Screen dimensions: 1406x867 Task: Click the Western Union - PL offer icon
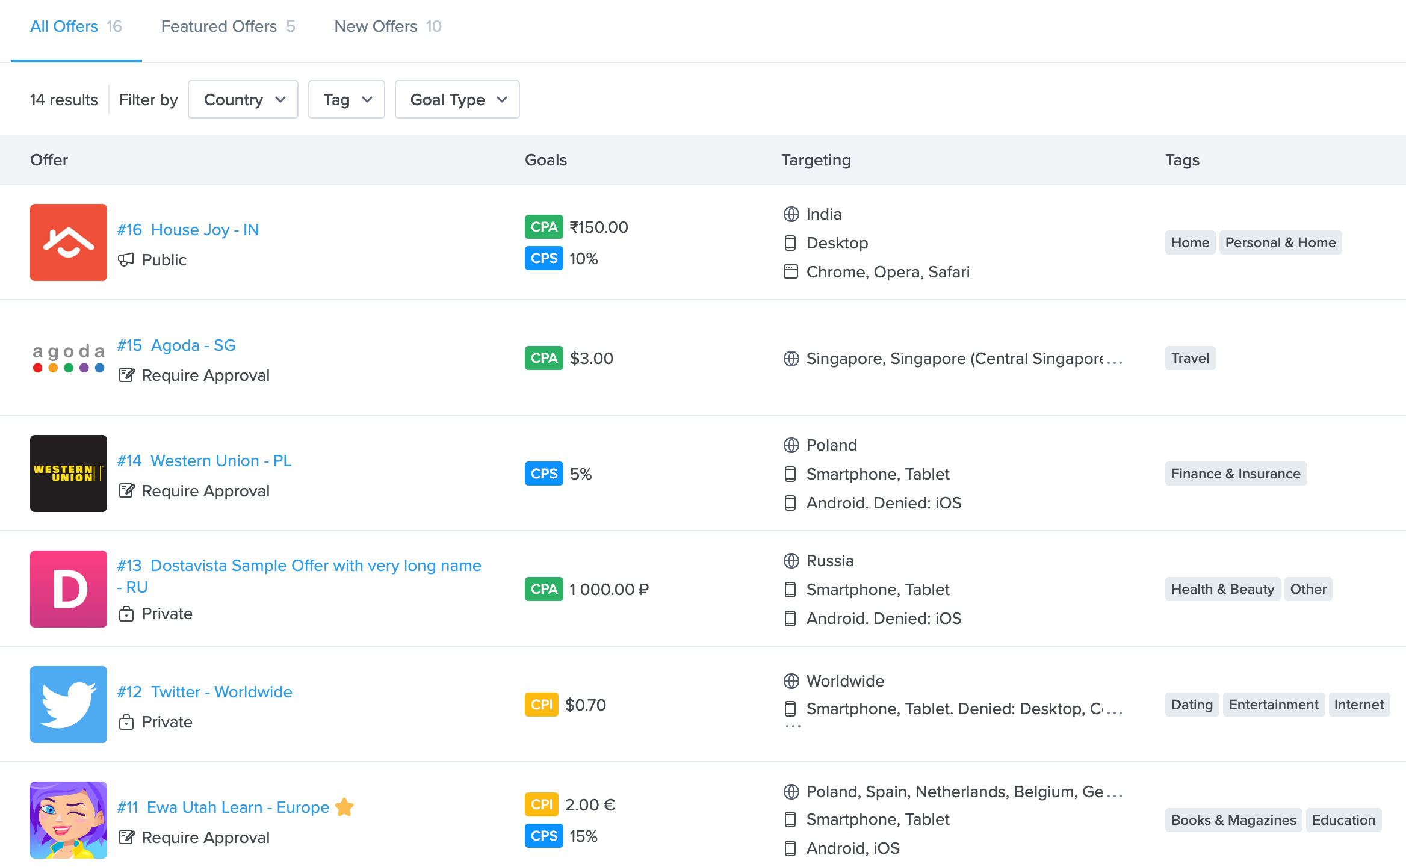tap(68, 474)
